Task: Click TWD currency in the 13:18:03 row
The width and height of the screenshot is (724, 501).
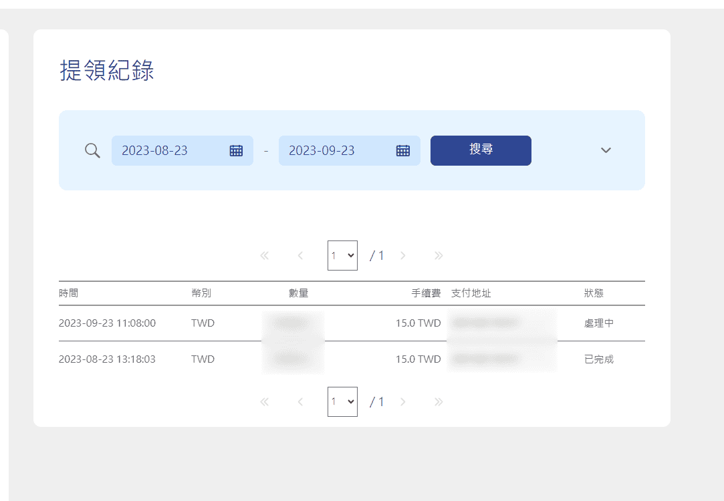Action: [203, 359]
